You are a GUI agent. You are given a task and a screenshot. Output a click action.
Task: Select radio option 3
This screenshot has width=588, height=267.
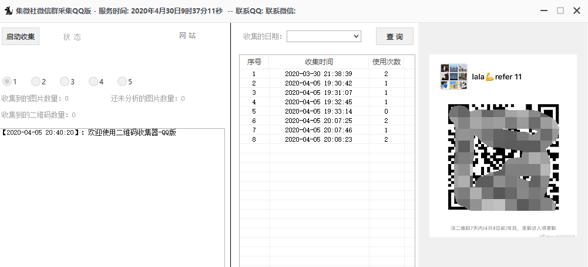[x=68, y=81]
